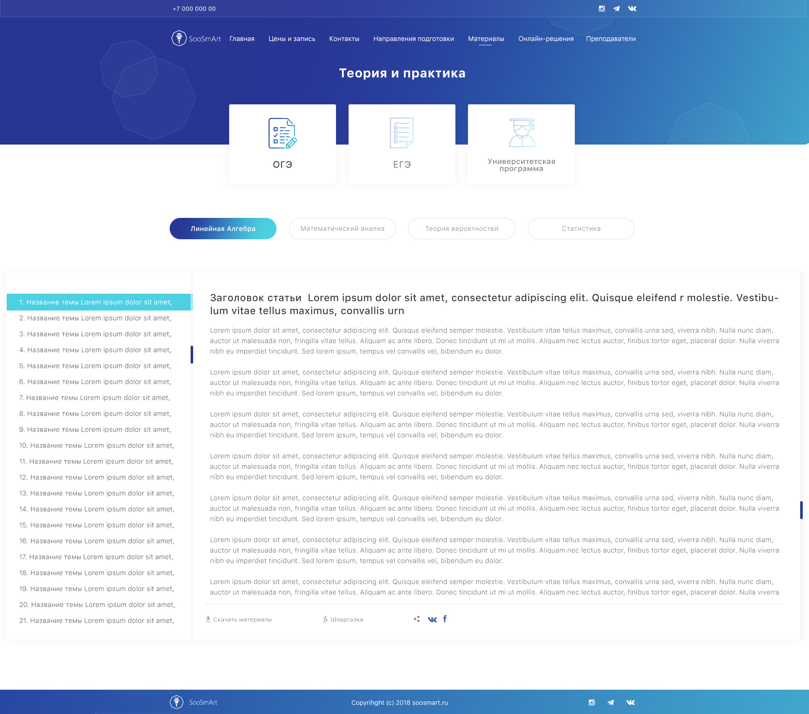The height and width of the screenshot is (714, 809).
Task: Open VK icon in footer
Action: [x=631, y=702]
